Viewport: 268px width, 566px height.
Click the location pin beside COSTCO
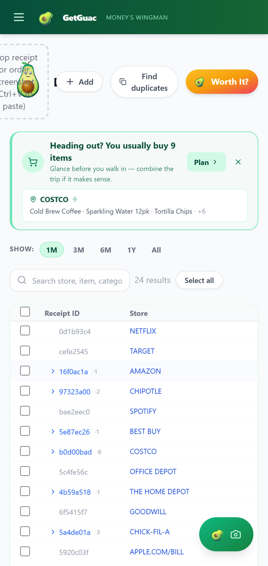[33, 200]
